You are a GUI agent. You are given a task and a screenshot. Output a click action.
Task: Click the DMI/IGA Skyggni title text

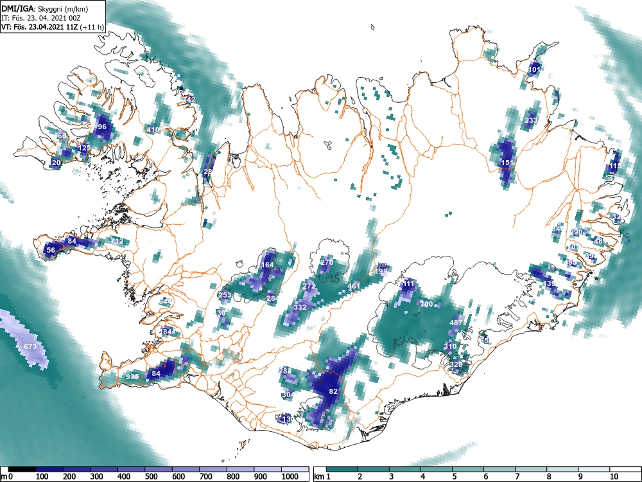tap(45, 8)
